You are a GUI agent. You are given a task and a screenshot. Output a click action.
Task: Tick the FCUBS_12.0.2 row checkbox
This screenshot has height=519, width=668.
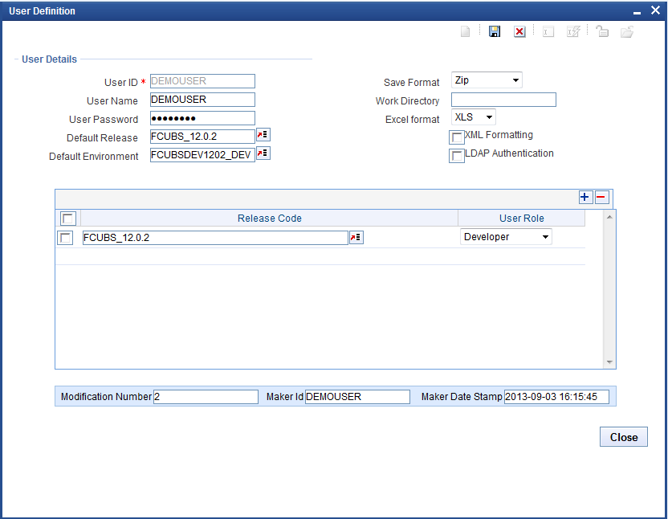pos(65,238)
